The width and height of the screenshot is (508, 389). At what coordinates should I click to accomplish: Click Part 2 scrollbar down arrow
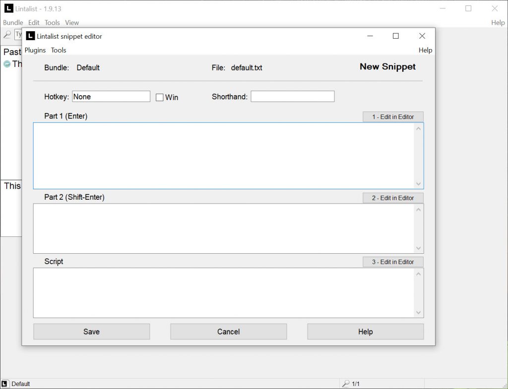tap(418, 248)
